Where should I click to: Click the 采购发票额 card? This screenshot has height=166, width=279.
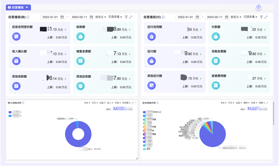point(239,57)
